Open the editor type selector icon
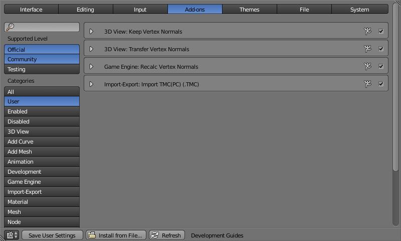Image resolution: width=401 pixels, height=241 pixels. 12,235
